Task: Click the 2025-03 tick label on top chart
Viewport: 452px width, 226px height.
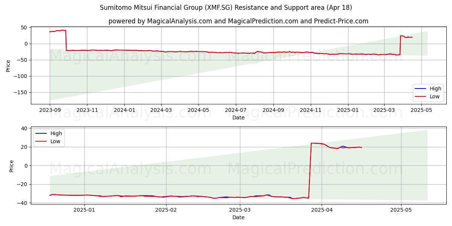Action: click(x=384, y=110)
